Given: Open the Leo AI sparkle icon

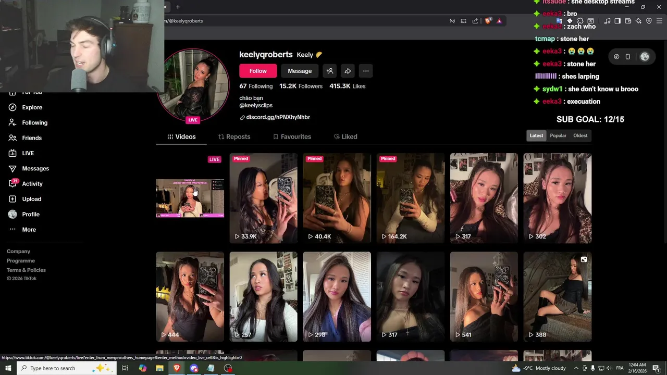Looking at the screenshot, I should [638, 21].
